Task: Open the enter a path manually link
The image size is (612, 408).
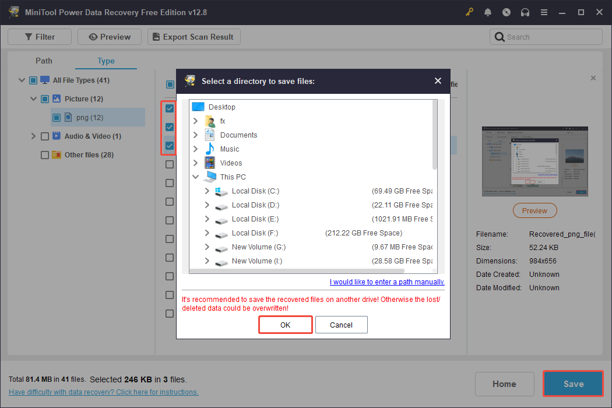Action: click(x=387, y=282)
